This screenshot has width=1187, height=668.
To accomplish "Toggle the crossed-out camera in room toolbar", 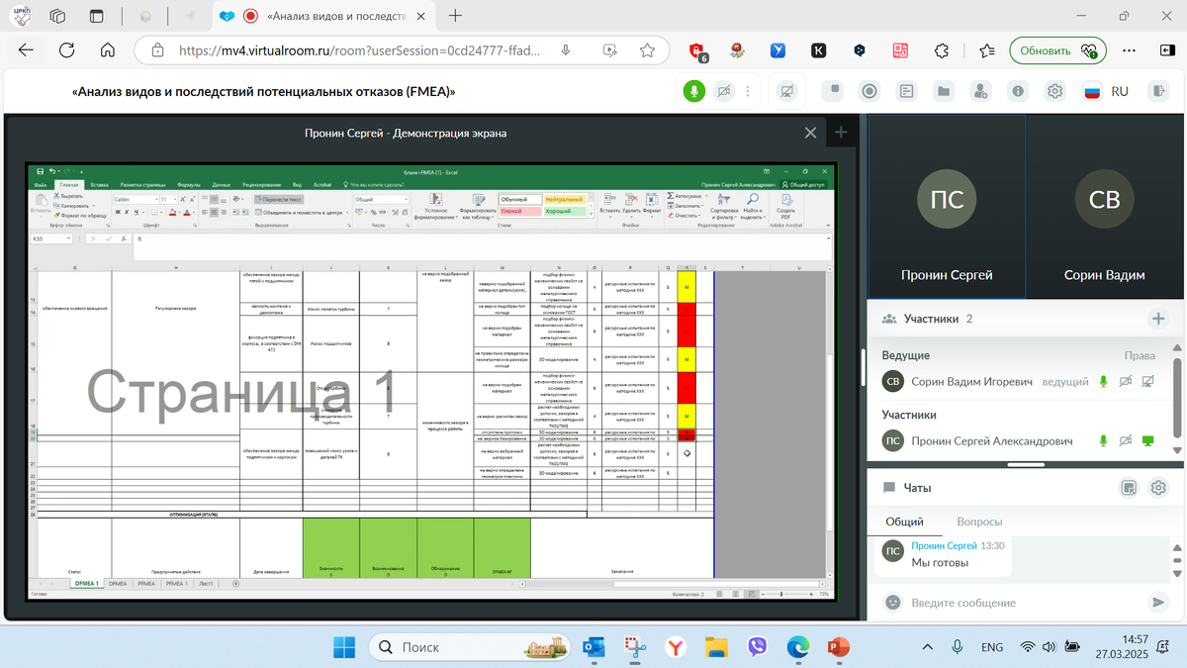I will pyautogui.click(x=724, y=91).
